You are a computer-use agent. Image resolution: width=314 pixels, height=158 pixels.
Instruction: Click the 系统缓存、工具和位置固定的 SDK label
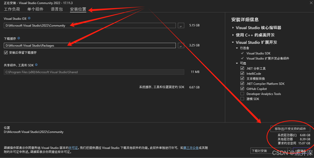[162, 87]
